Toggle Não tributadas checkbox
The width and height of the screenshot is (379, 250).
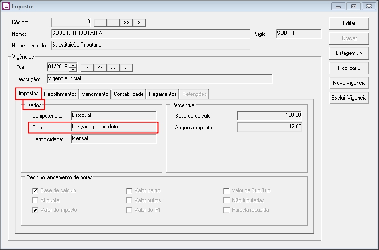[226, 200]
